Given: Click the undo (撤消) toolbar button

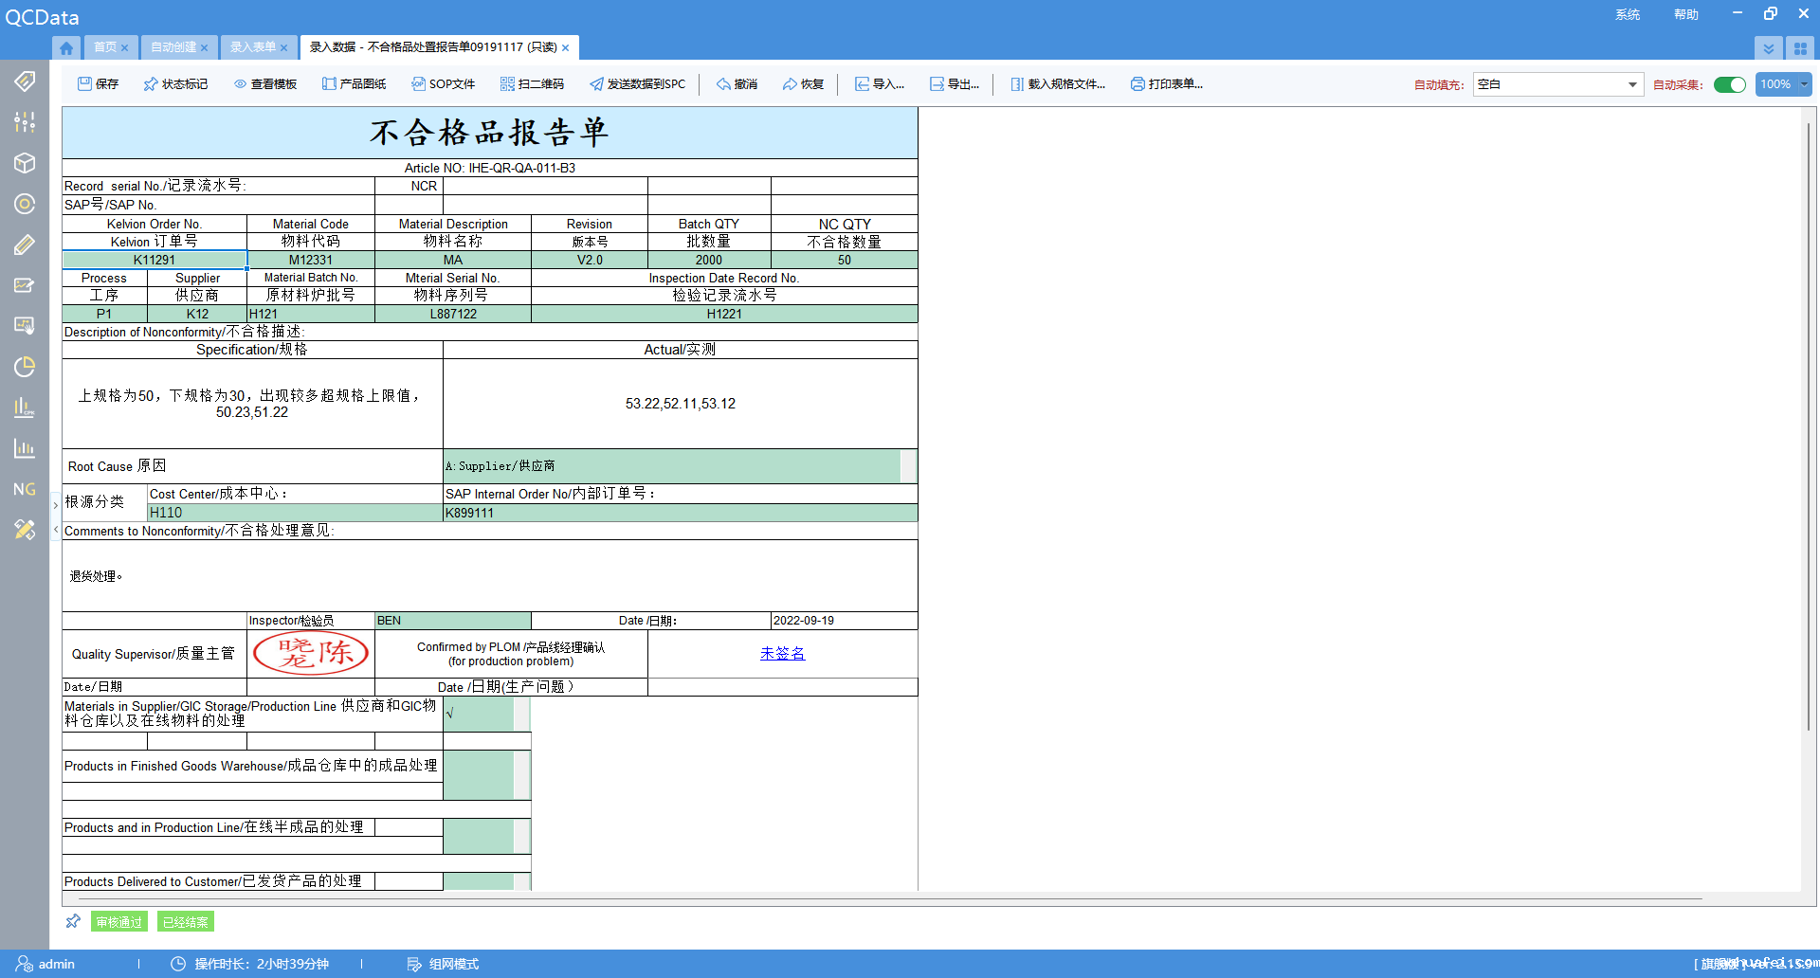Looking at the screenshot, I should (x=737, y=84).
